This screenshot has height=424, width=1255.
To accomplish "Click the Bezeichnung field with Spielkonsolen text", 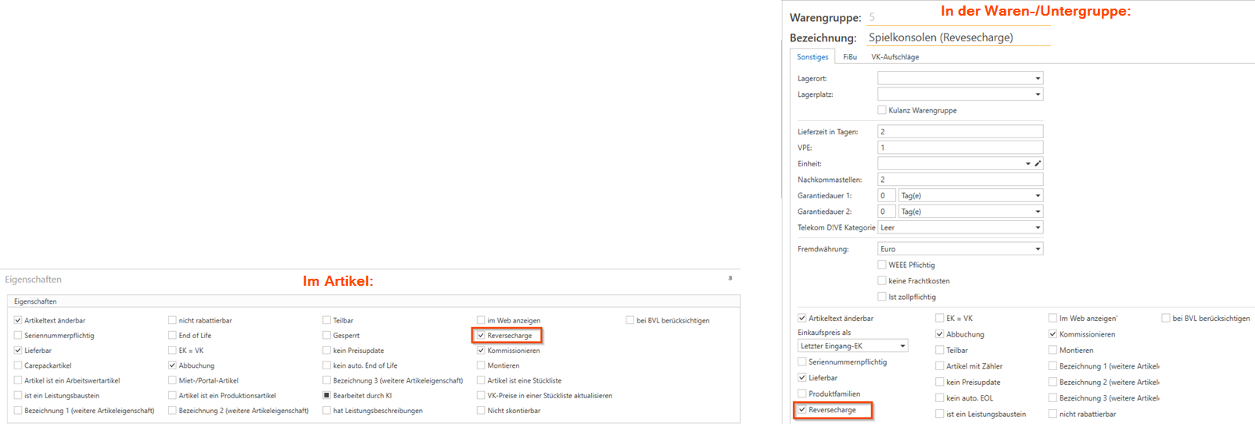I will tap(957, 37).
